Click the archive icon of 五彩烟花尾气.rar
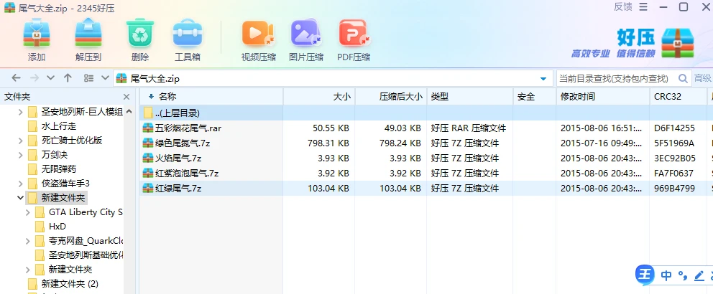 [148, 128]
